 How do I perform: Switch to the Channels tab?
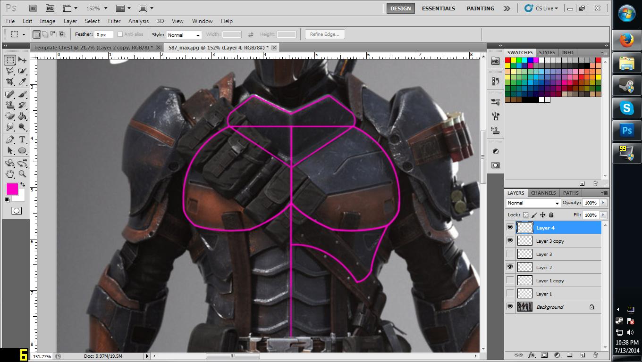pyautogui.click(x=543, y=193)
